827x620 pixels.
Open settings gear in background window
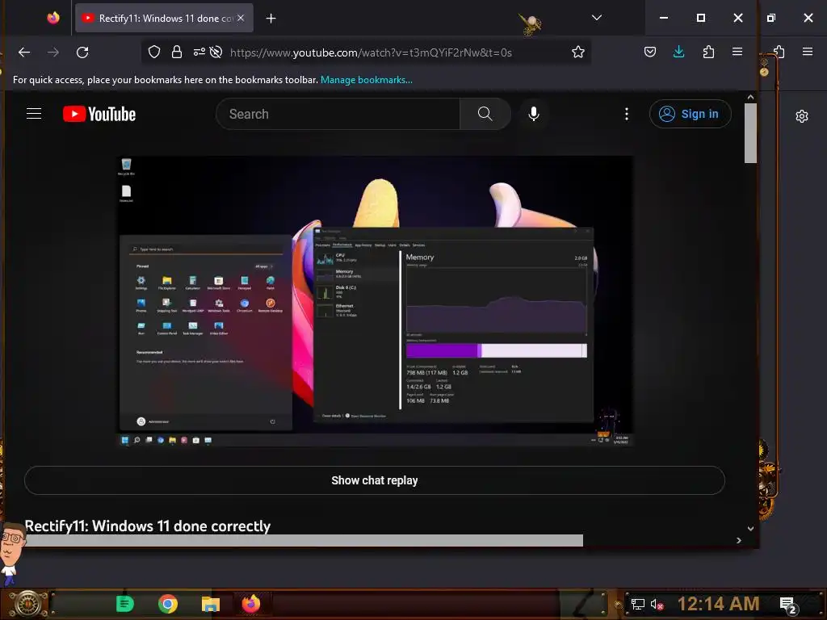tap(802, 116)
